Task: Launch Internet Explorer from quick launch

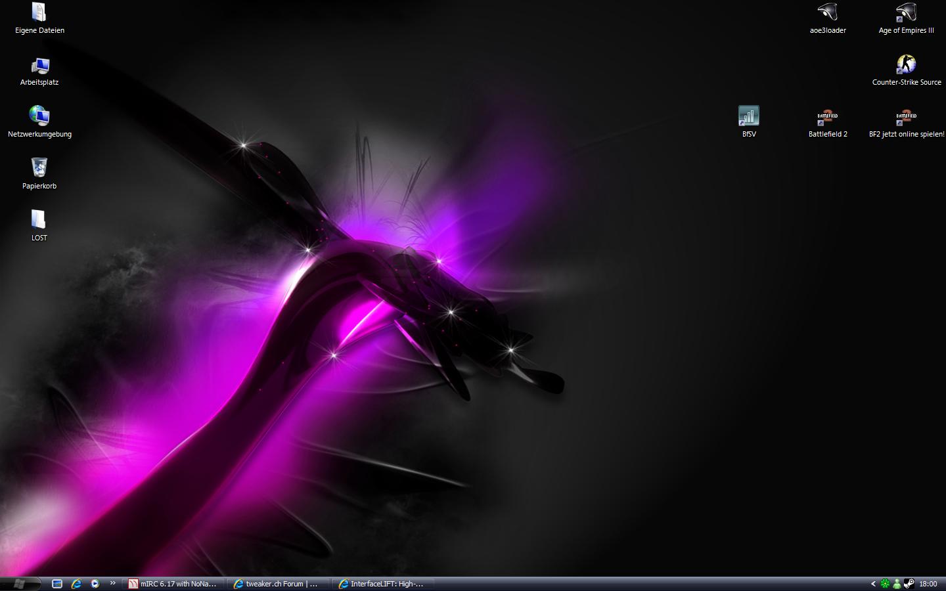Action: coord(76,583)
